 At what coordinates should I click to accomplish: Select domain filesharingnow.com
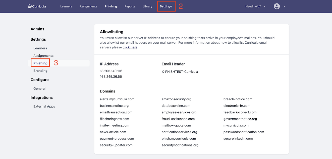click(x=115, y=119)
